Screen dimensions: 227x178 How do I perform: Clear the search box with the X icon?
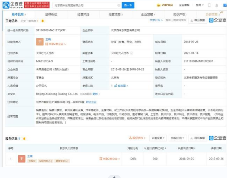coord(119,6)
